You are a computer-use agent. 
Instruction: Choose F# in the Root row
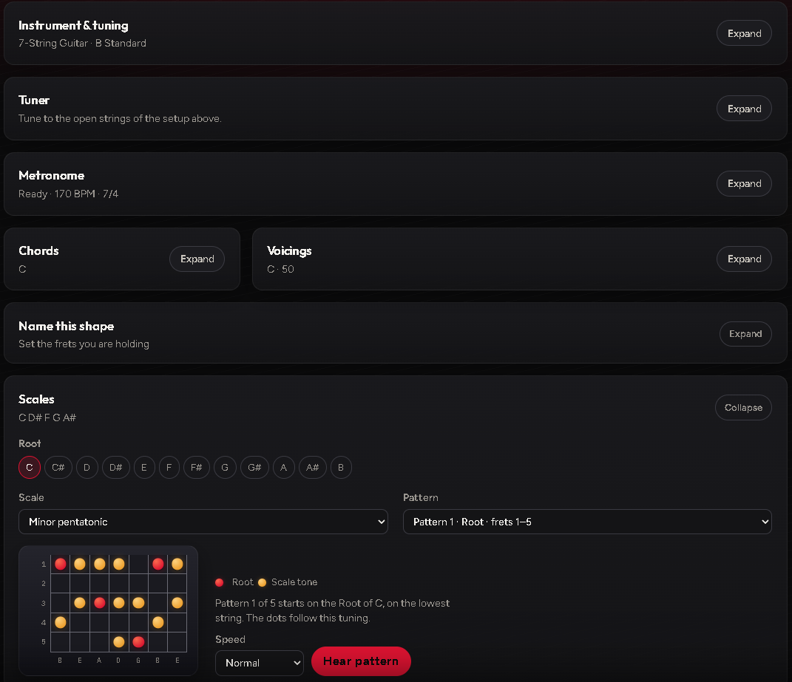click(x=197, y=468)
